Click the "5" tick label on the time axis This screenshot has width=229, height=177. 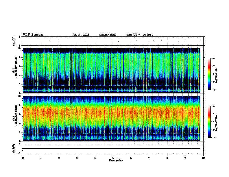113,158
